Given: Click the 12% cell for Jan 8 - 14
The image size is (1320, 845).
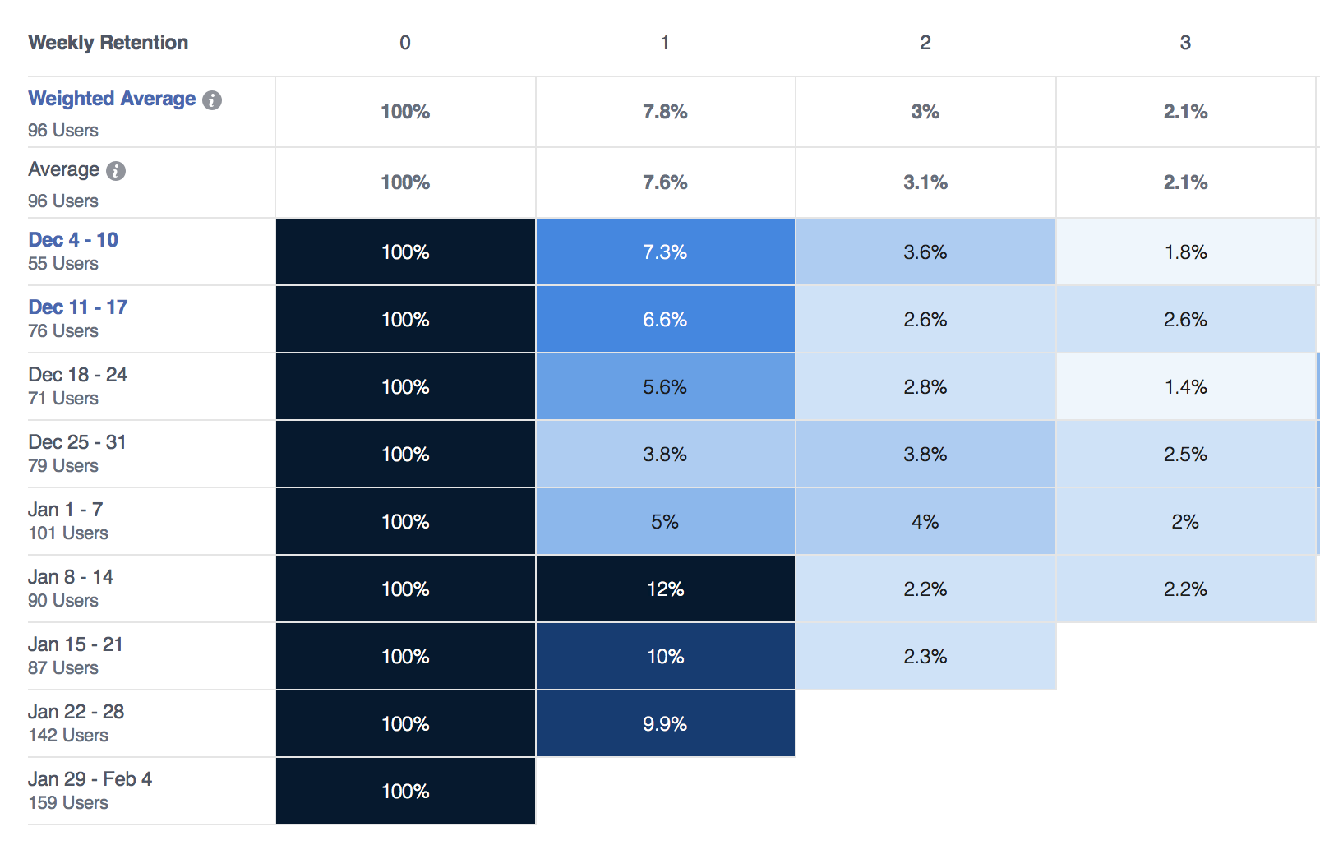Looking at the screenshot, I should point(665,589).
